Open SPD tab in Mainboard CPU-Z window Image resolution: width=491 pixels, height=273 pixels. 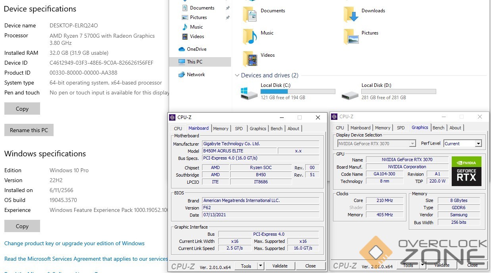click(x=239, y=129)
